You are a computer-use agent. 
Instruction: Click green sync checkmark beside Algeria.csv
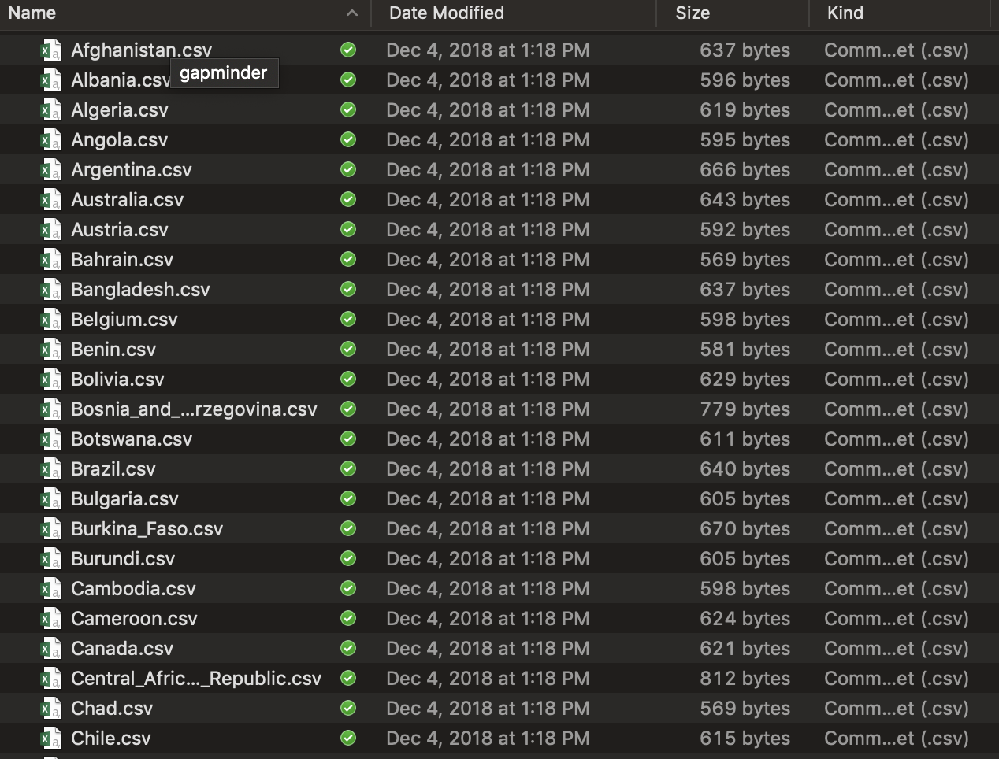pyautogui.click(x=348, y=110)
